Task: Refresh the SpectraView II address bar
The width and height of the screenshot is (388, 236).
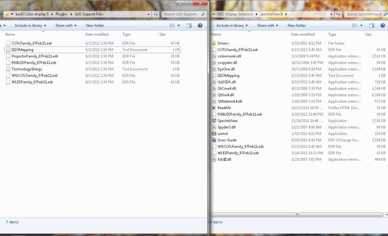Action: [338, 14]
